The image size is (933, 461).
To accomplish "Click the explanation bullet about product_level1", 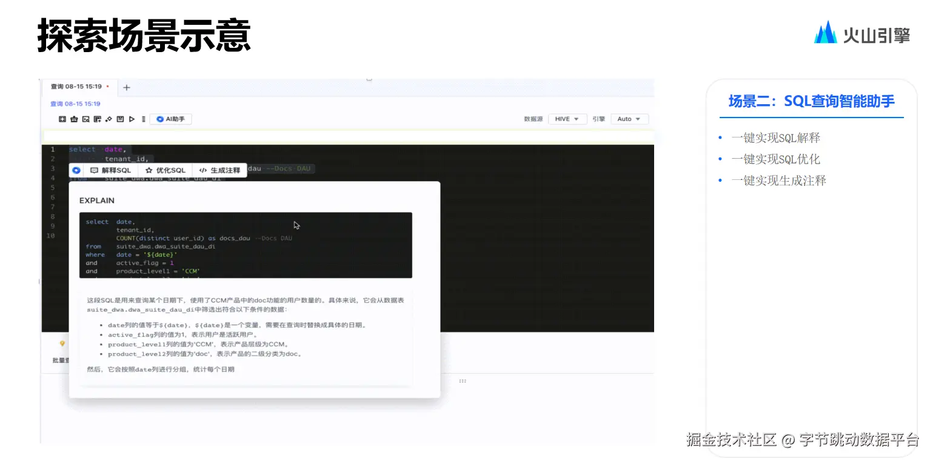I will (x=198, y=344).
